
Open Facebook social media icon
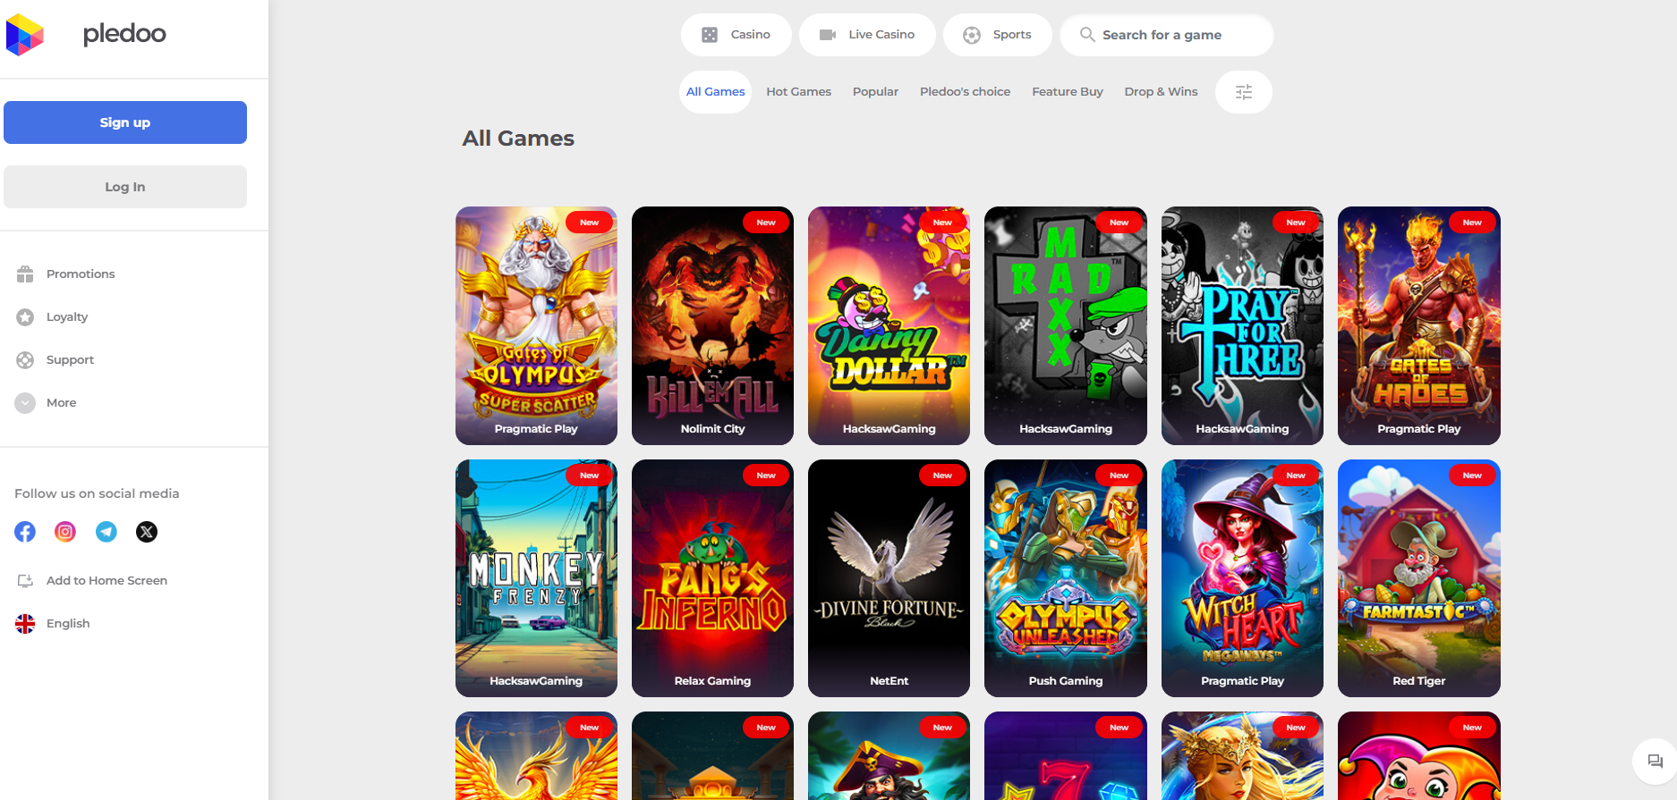point(25,532)
